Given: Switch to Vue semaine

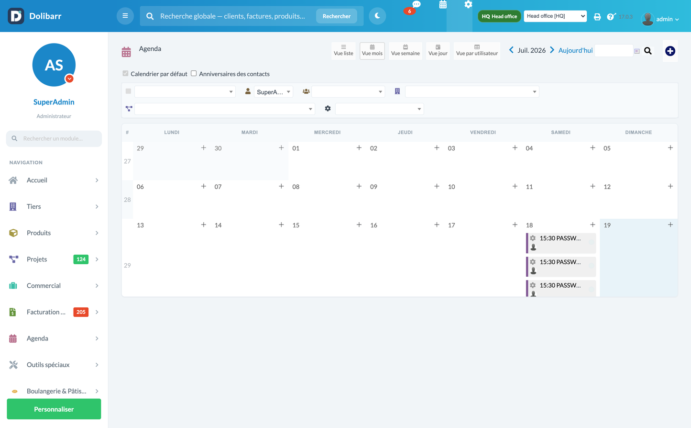Looking at the screenshot, I should [x=406, y=50].
